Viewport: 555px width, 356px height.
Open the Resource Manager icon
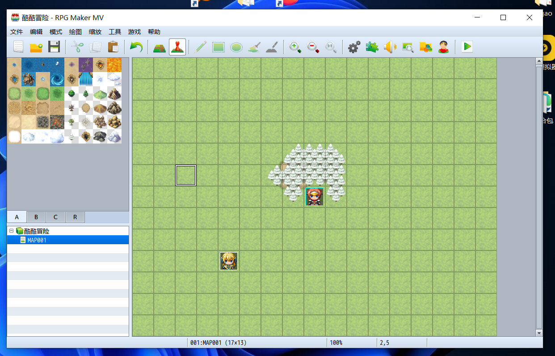coord(425,47)
